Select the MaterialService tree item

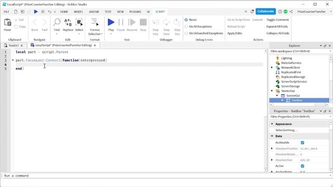coord(291,63)
